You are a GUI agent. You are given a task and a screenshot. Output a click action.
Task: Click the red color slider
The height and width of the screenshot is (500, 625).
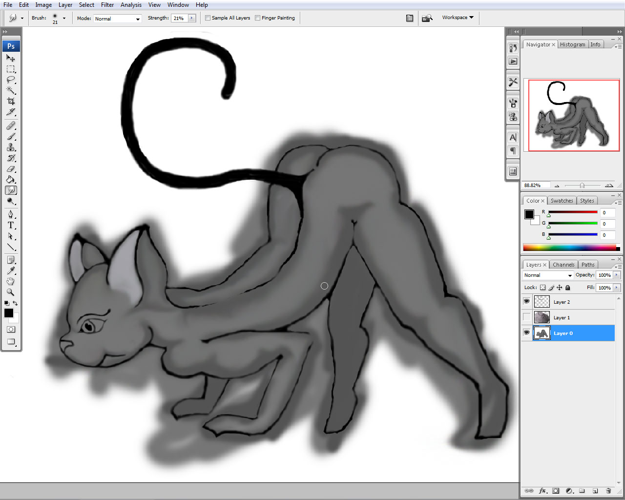[573, 212]
